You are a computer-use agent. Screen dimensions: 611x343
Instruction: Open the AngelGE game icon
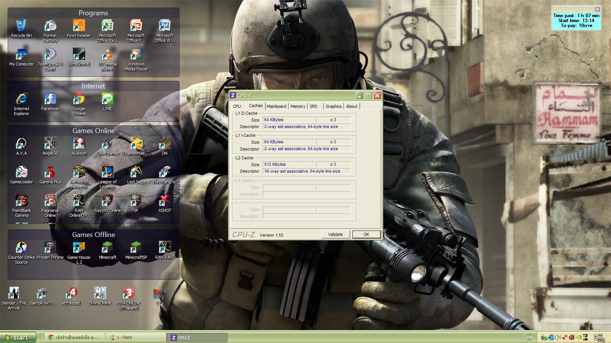click(50, 146)
